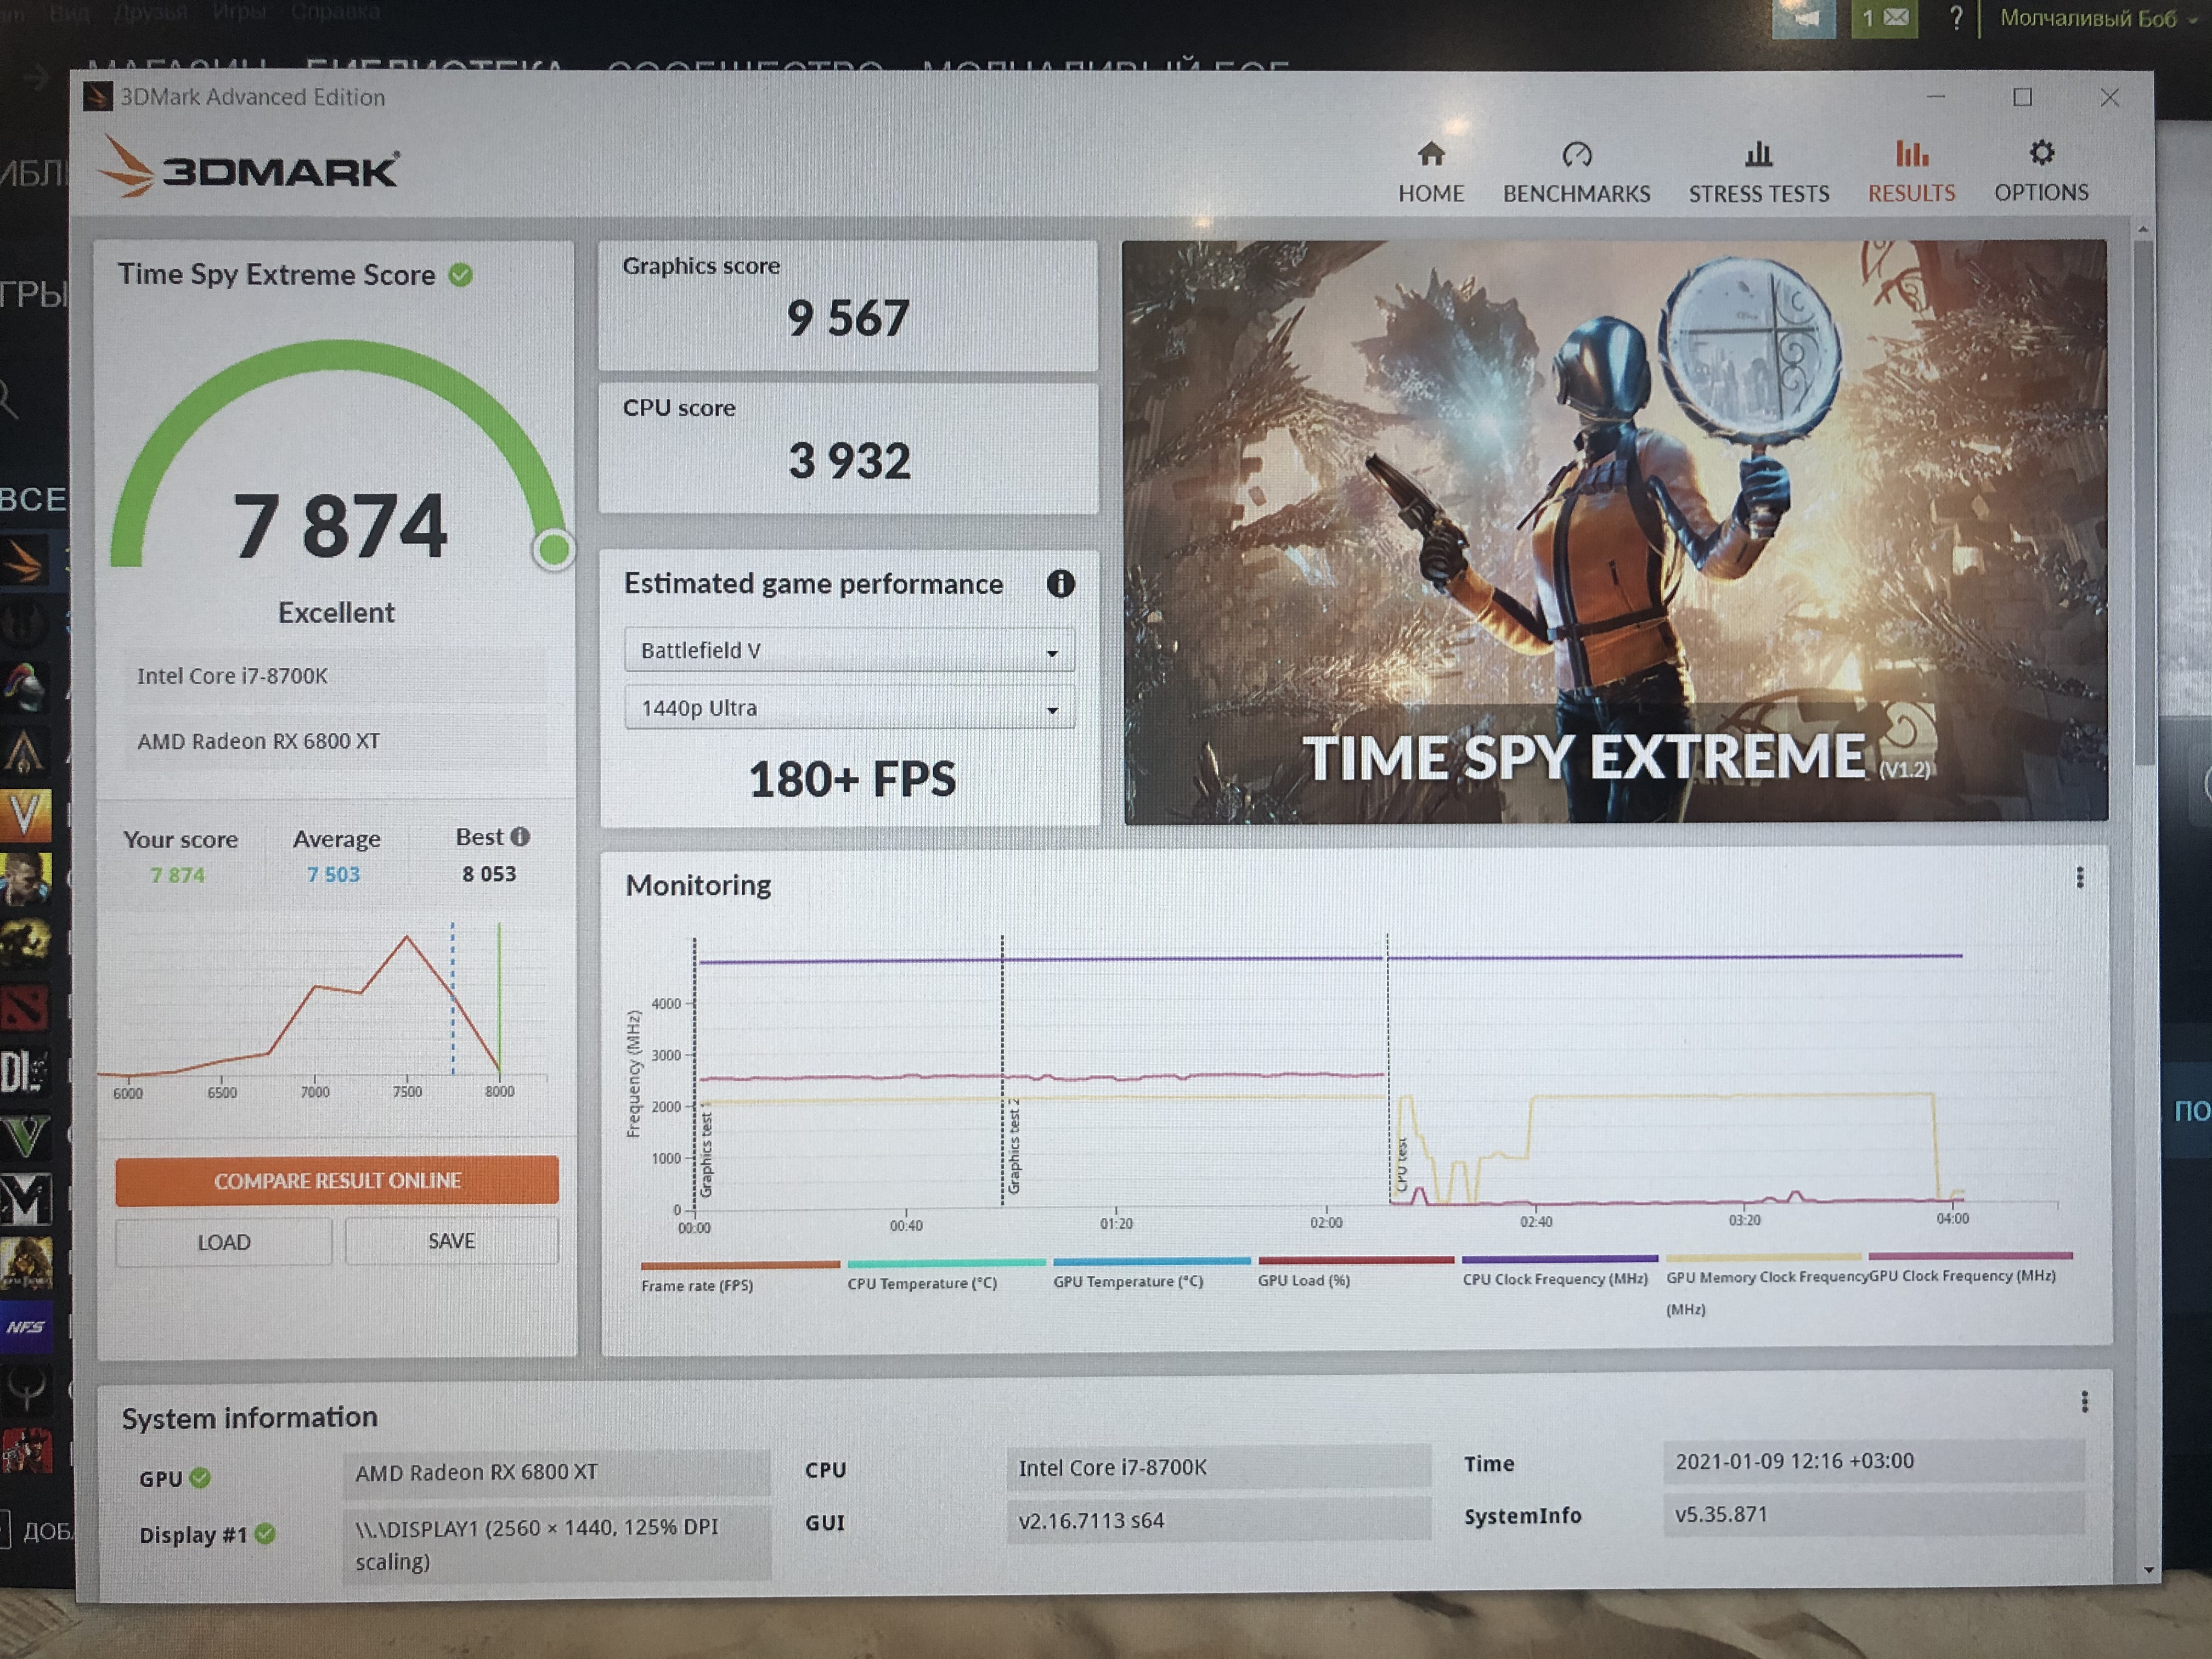2212x1659 pixels.
Task: Open the Monitoring panel three-dot menu
Action: pyautogui.click(x=2080, y=878)
